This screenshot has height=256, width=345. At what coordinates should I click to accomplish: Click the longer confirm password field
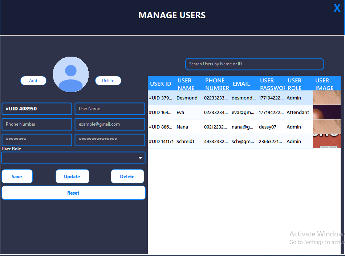(110, 140)
